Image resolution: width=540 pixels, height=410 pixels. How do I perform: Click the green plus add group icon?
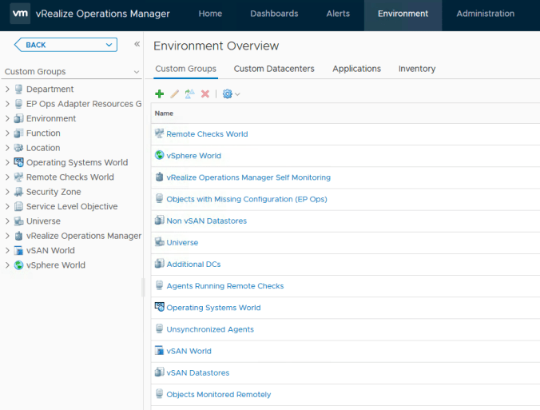[x=160, y=94]
